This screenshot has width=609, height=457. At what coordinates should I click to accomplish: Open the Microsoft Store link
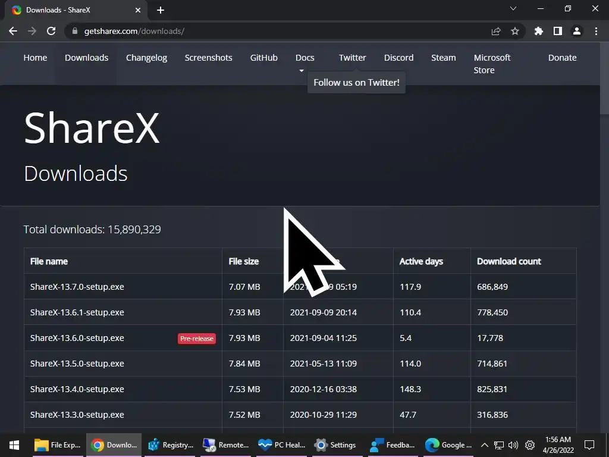(492, 64)
